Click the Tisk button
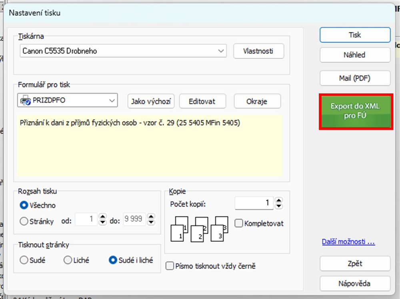Screen dimensions: 400x299 click(355, 35)
